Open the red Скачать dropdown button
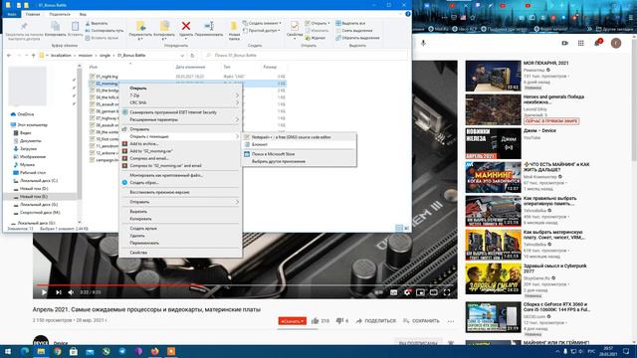Screen dimensions: 637x358 click(x=292, y=320)
